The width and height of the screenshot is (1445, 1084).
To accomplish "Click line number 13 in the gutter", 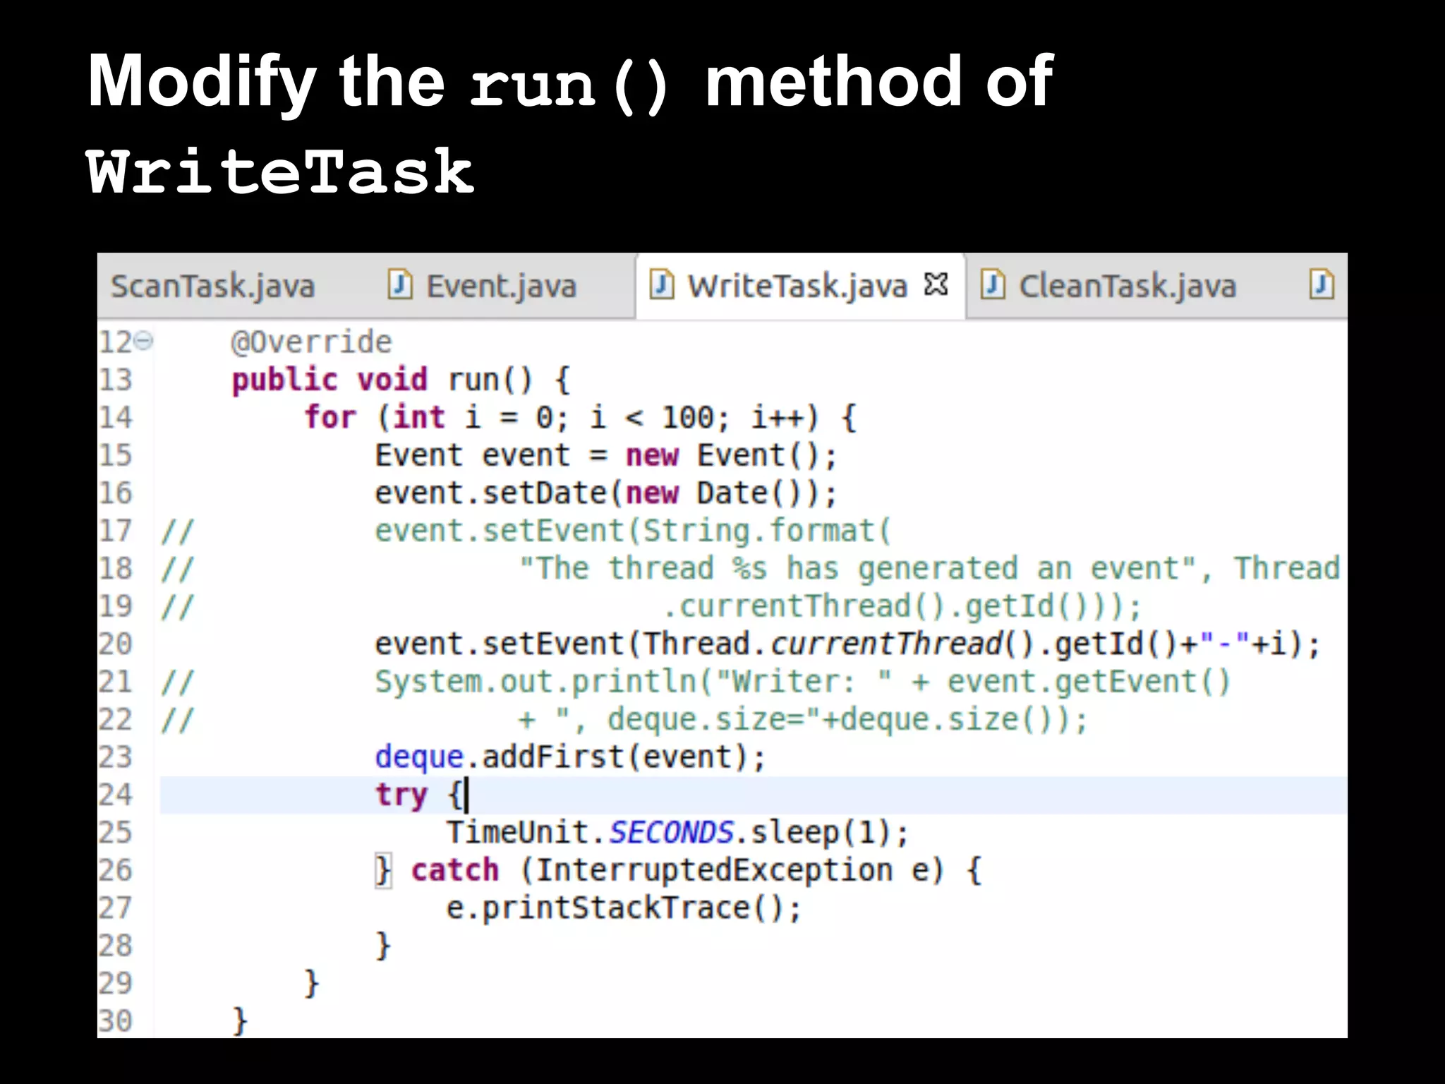I will click(x=116, y=380).
